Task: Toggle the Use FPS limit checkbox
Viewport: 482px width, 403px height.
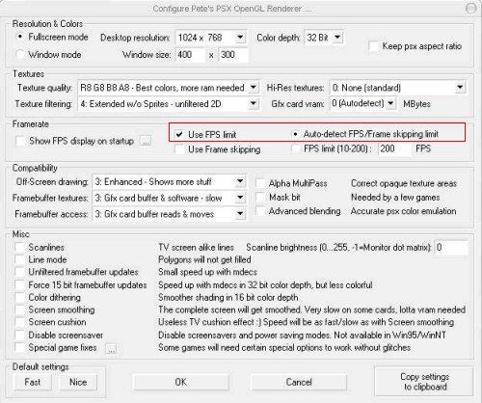Action: (179, 134)
